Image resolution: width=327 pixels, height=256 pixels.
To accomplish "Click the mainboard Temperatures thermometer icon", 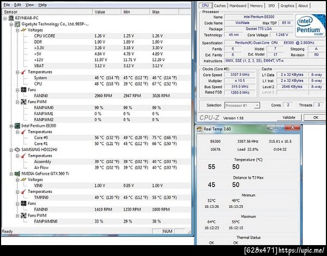I will [23, 72].
